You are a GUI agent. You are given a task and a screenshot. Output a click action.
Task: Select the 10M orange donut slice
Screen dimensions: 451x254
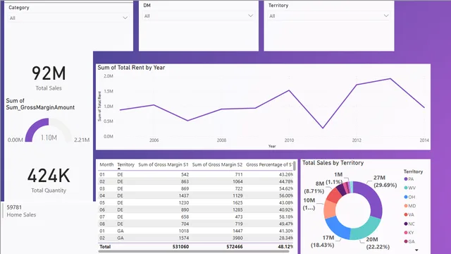(329, 210)
